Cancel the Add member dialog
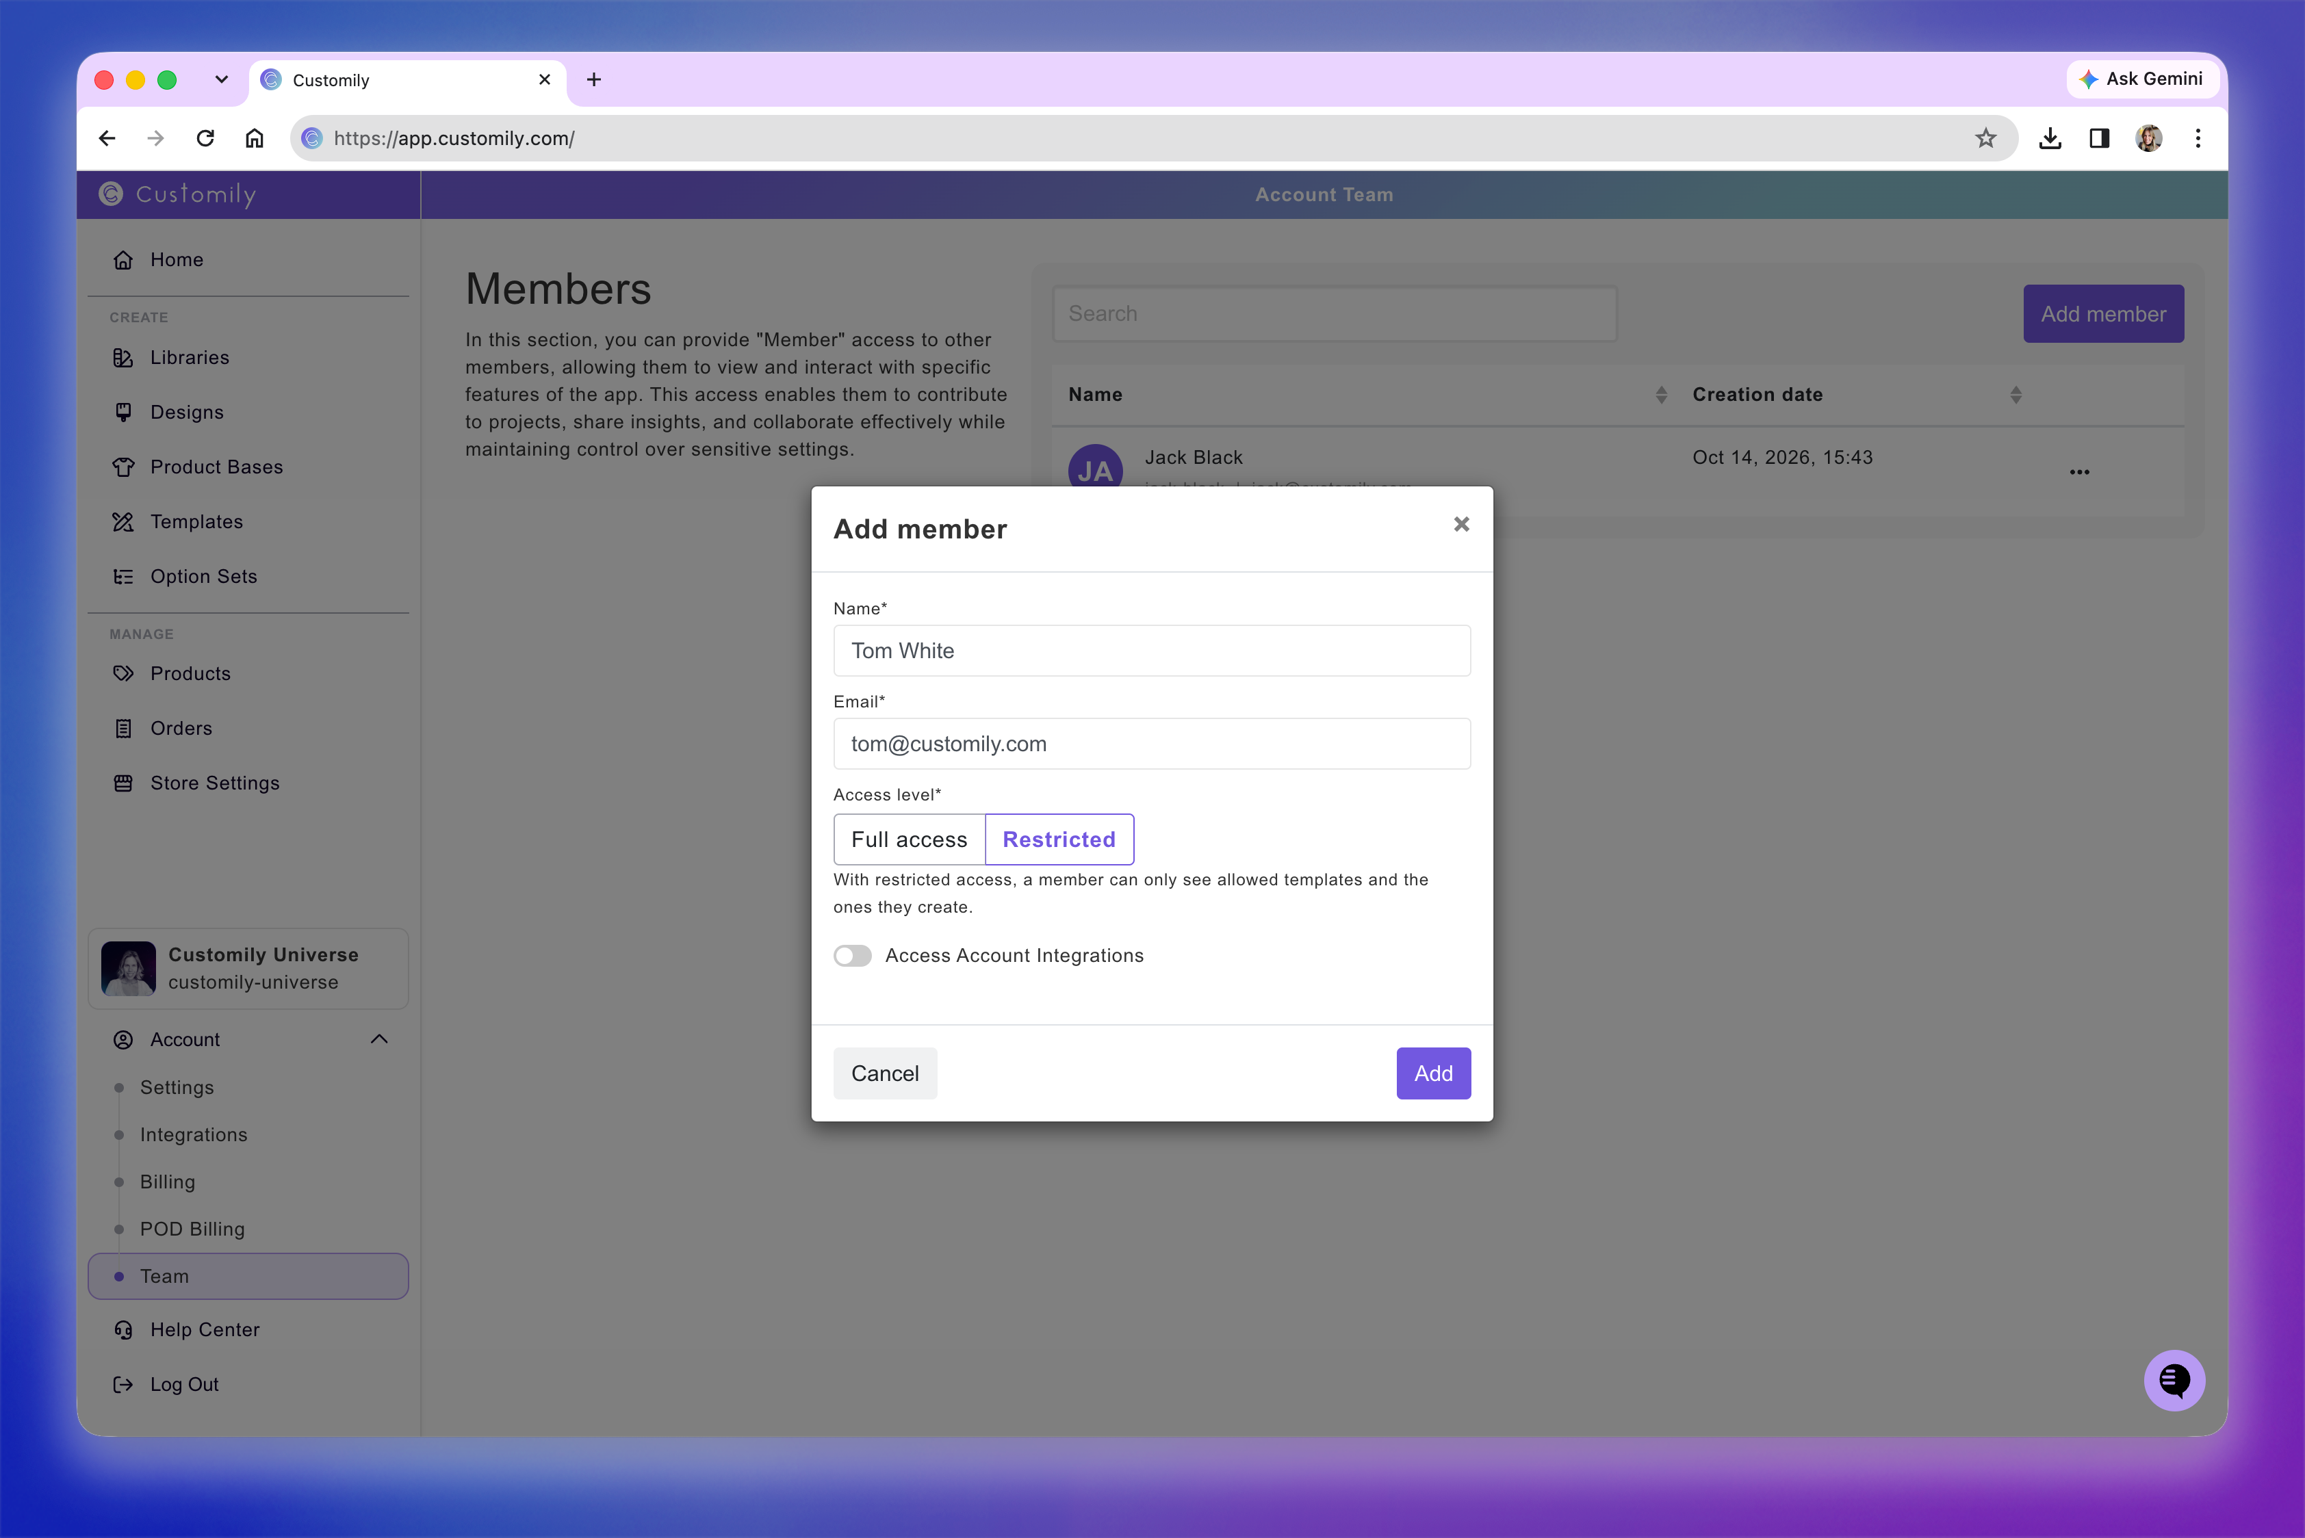 [x=884, y=1073]
